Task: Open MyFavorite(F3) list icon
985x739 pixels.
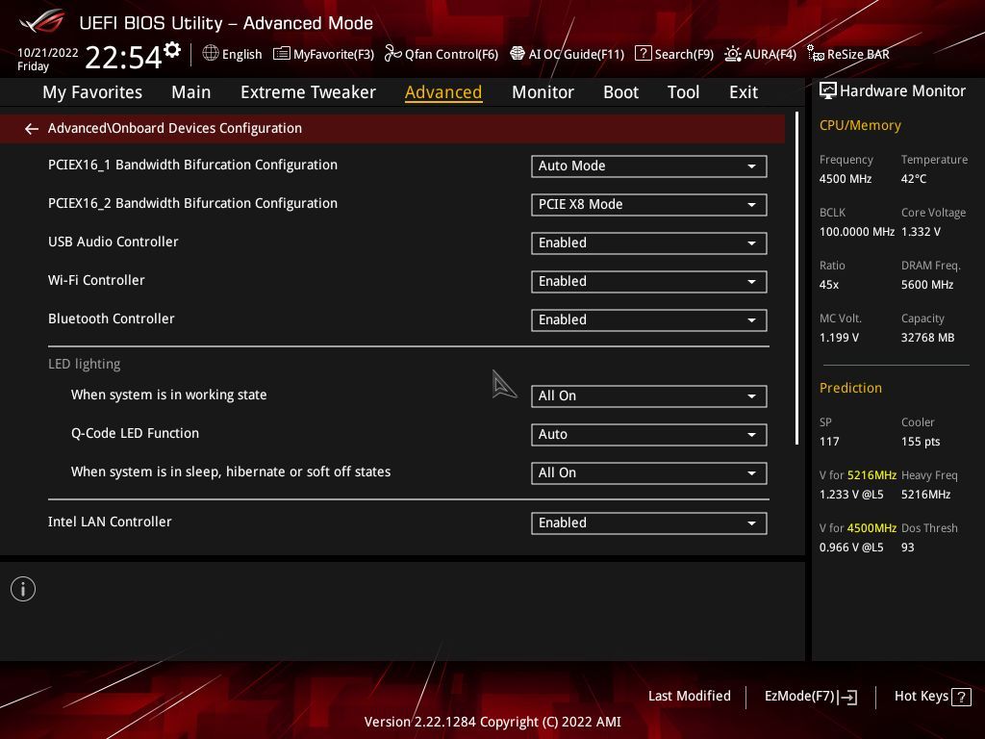Action: click(282, 54)
